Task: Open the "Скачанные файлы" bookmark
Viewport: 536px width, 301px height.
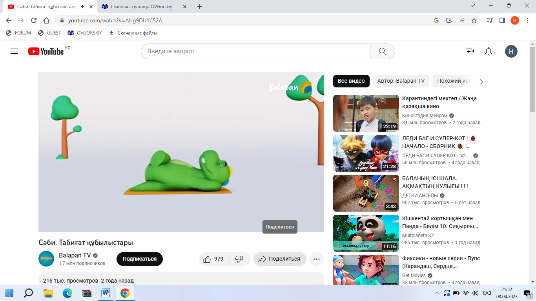Action: pyautogui.click(x=133, y=33)
